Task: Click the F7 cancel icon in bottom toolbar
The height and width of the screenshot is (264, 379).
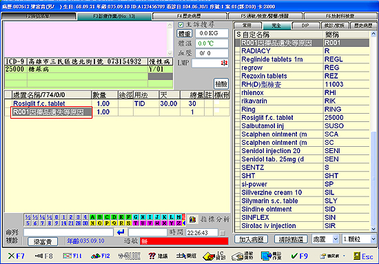Action: click(17, 256)
